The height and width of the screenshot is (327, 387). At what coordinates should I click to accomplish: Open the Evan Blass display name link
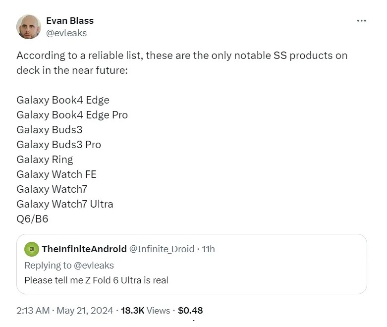pos(69,21)
